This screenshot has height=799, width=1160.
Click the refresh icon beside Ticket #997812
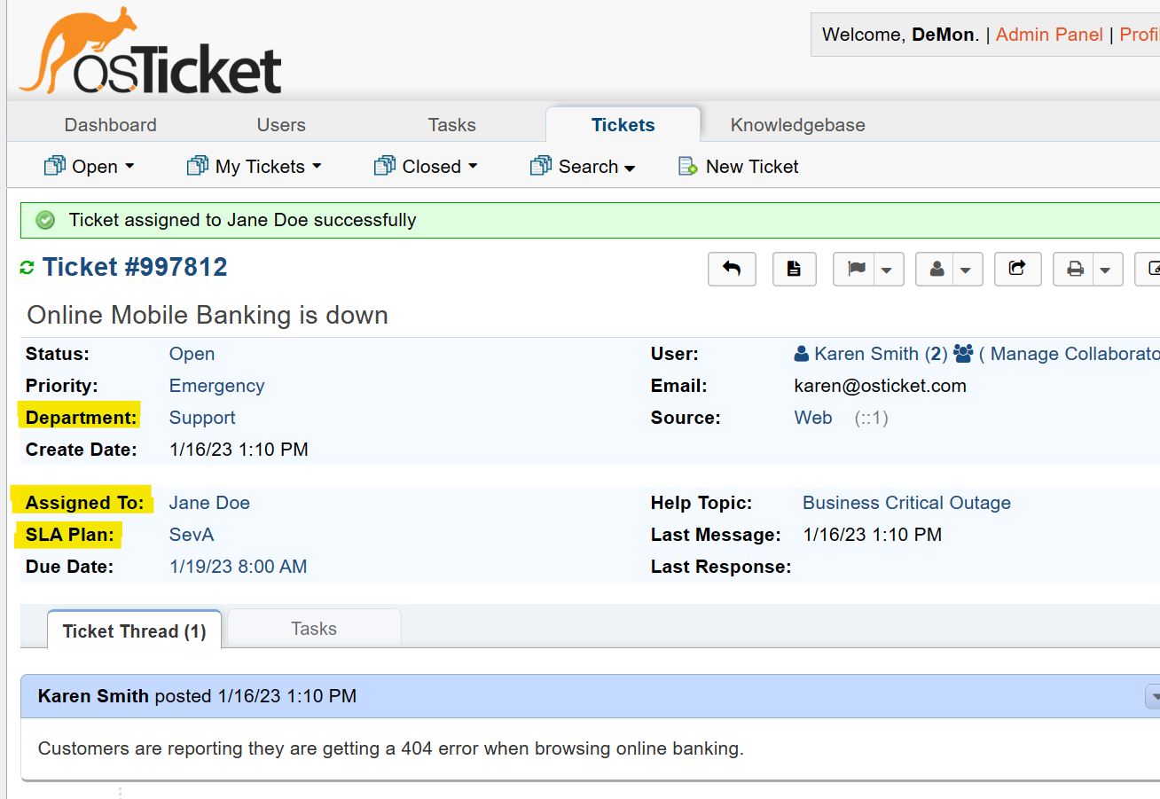tap(27, 266)
